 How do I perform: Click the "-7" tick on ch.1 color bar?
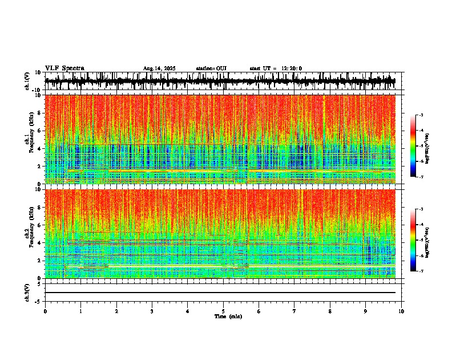(421, 177)
